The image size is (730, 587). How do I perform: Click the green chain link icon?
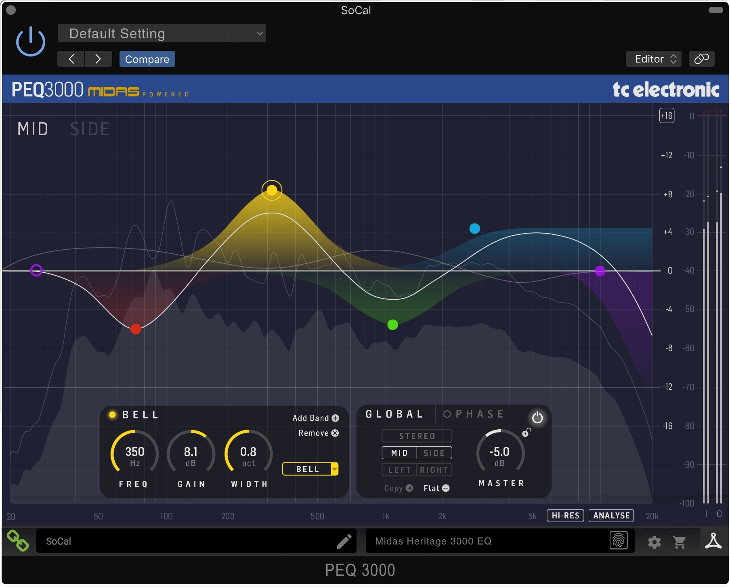(18, 541)
